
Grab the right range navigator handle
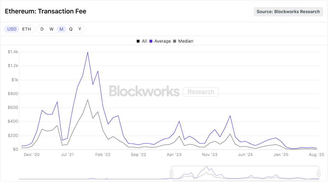319,173
